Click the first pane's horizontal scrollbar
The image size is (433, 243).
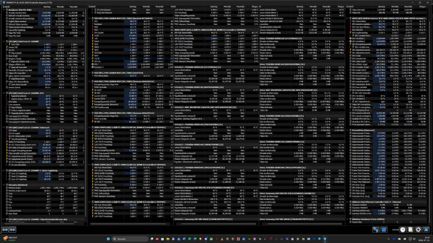(40, 224)
